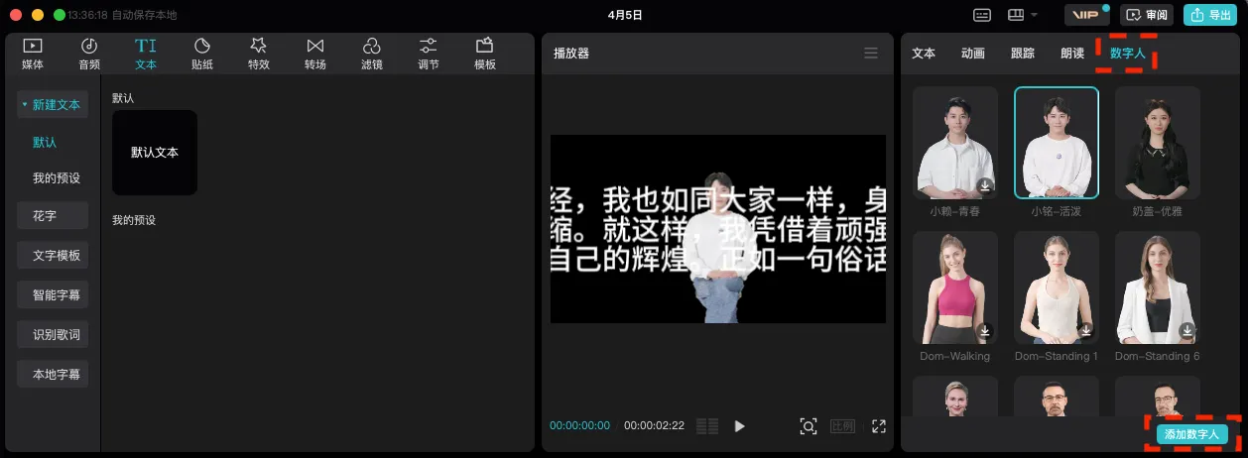
Task: Select 我的预设 in the text sidebar
Action: pos(57,178)
